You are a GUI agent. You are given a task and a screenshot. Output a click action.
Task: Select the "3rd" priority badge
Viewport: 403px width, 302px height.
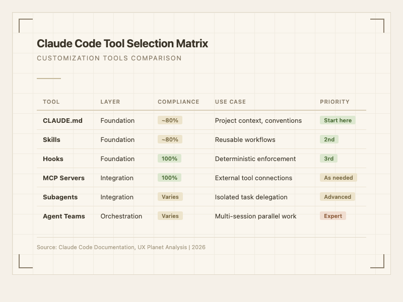point(328,159)
